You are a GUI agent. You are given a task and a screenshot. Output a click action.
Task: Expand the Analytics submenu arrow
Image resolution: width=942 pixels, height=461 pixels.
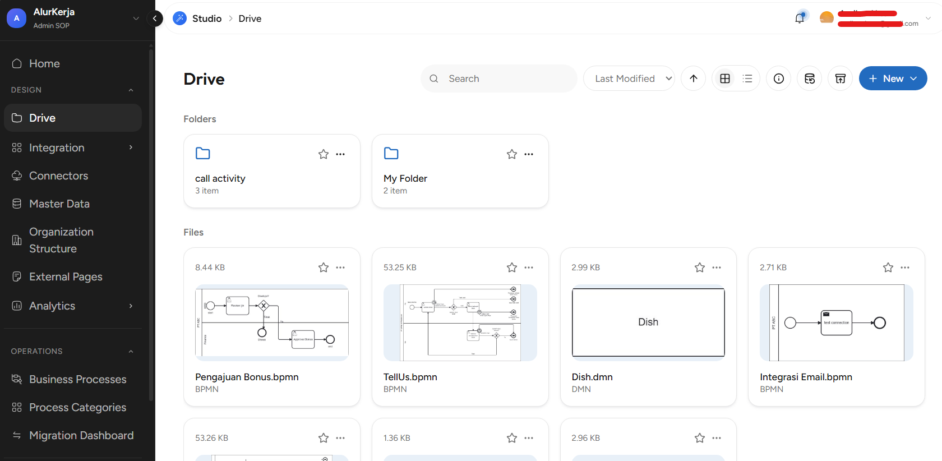(131, 306)
